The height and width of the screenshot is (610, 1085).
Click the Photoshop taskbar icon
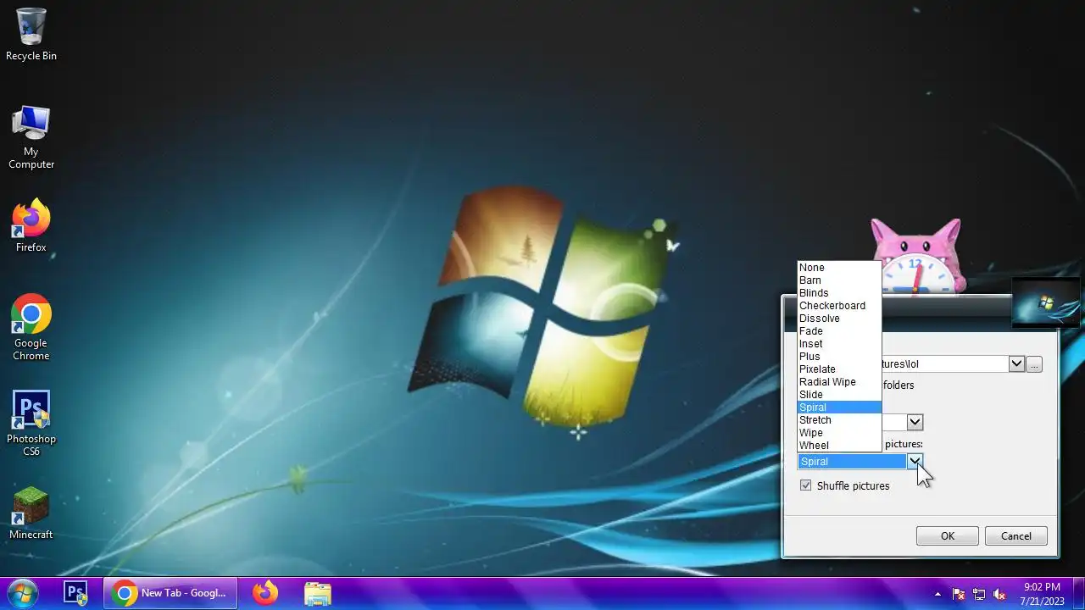(76, 593)
